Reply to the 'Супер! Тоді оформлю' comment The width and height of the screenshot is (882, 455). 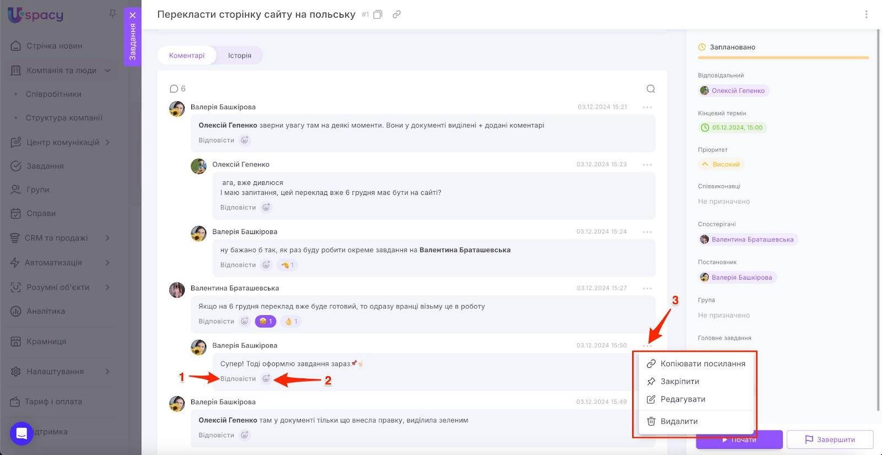pyautogui.click(x=238, y=379)
